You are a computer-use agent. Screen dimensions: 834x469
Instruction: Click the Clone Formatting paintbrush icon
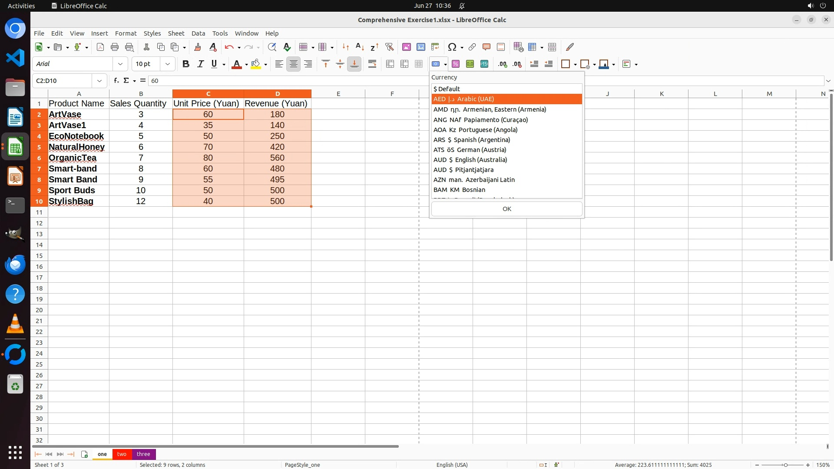tap(198, 47)
